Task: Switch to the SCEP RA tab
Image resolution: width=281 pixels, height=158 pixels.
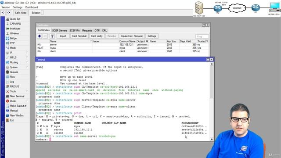Action: coord(75,30)
